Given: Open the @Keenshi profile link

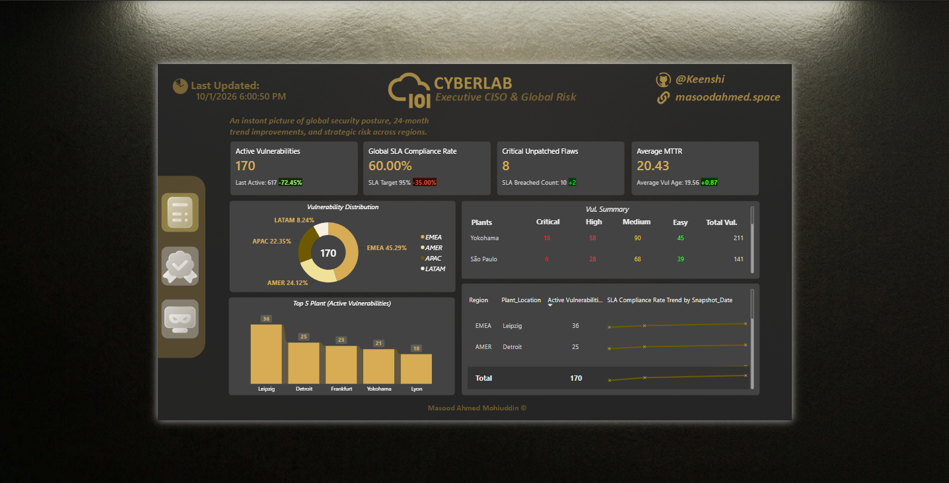Looking at the screenshot, I should pos(700,79).
